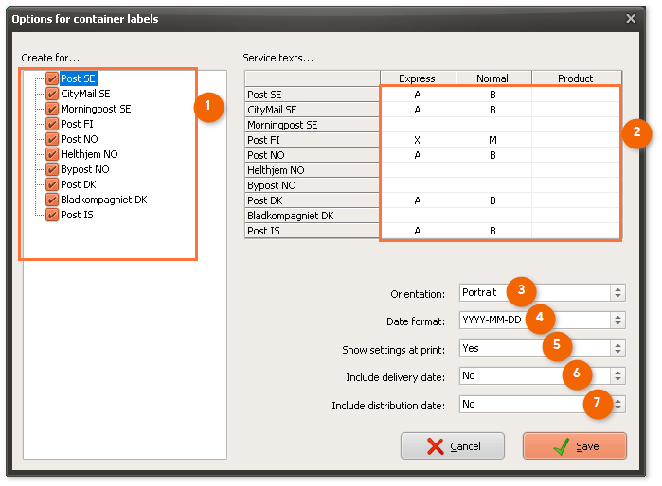Click Show settings at print spinner arrows

[x=617, y=349]
